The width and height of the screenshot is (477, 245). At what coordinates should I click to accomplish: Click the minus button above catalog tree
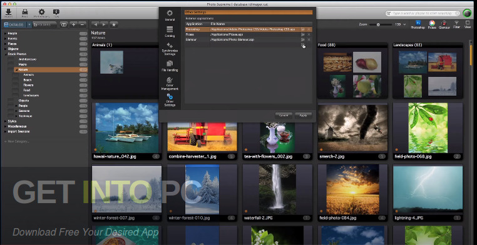coord(83,24)
